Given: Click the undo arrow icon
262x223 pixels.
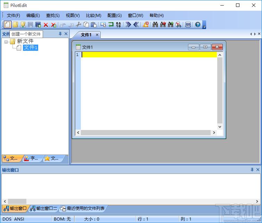Looking at the screenshot, I should (x=63, y=25).
